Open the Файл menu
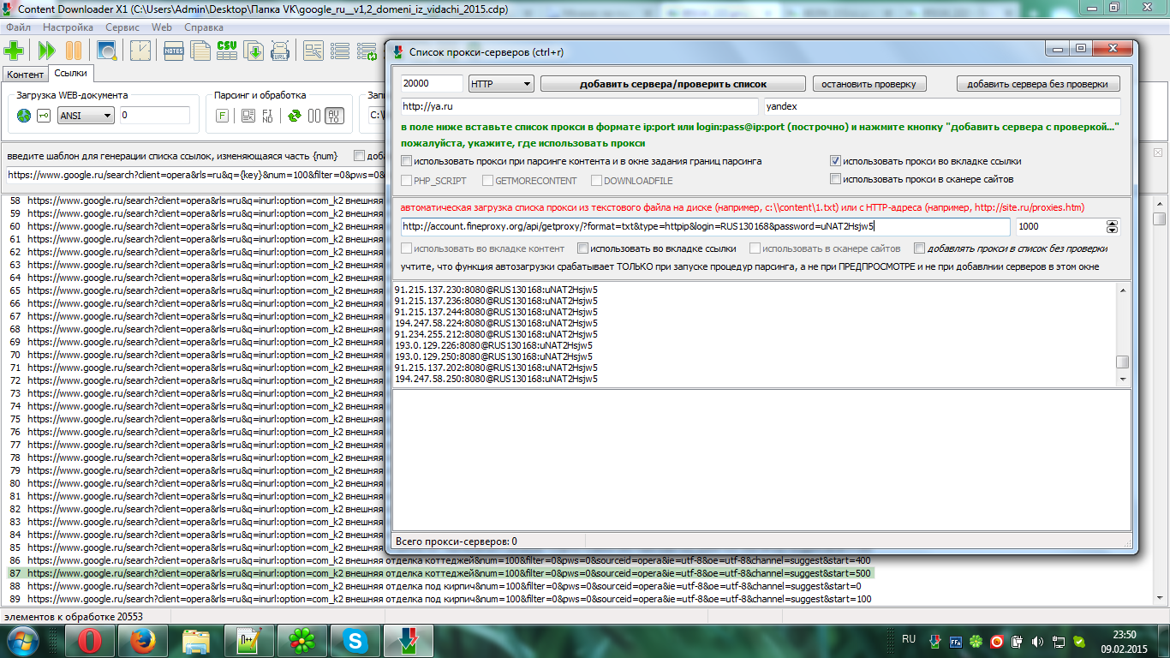Image resolution: width=1170 pixels, height=658 pixels. [x=17, y=27]
